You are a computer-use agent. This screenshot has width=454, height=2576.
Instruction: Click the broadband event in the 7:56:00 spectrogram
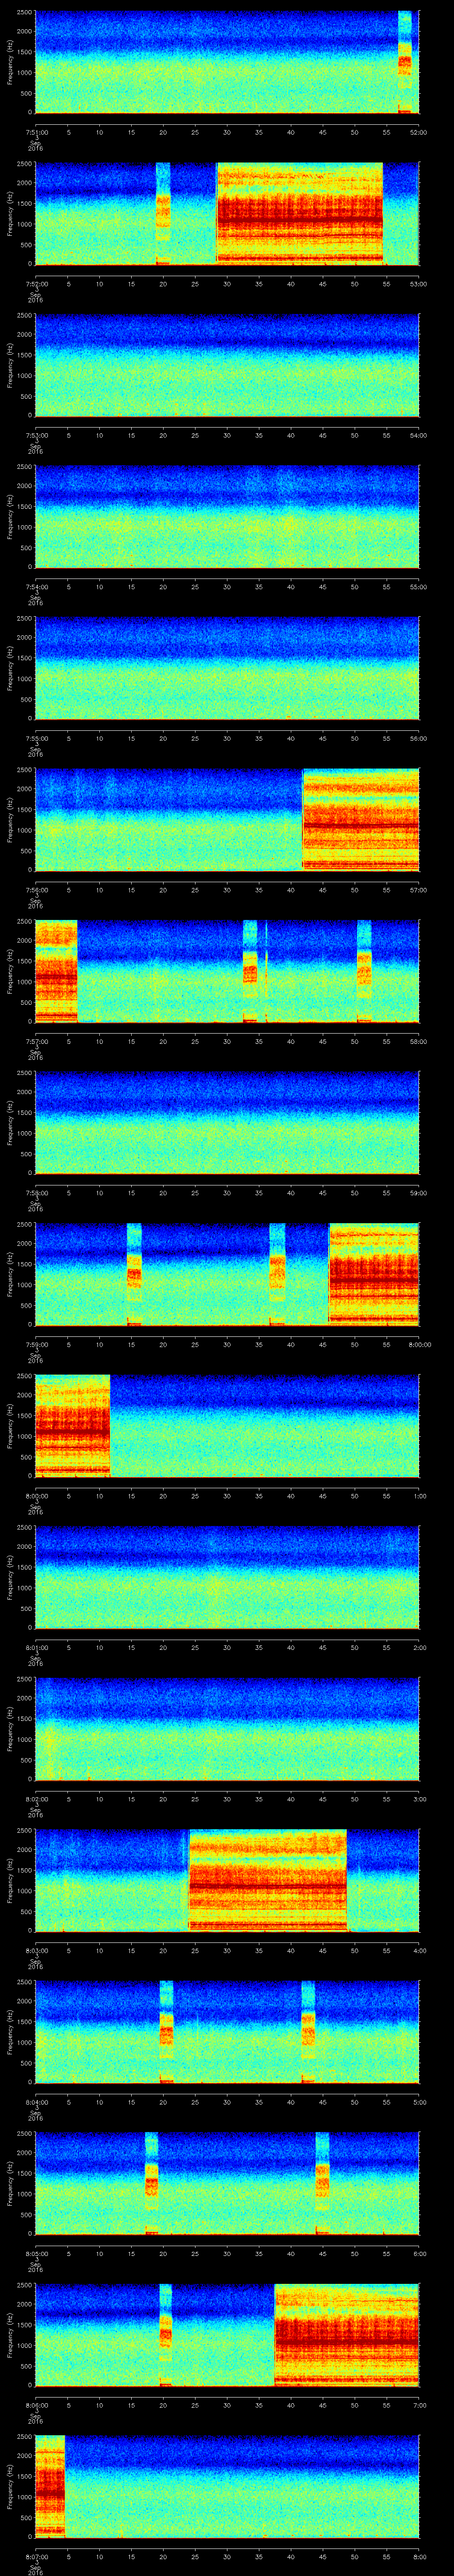(360, 819)
